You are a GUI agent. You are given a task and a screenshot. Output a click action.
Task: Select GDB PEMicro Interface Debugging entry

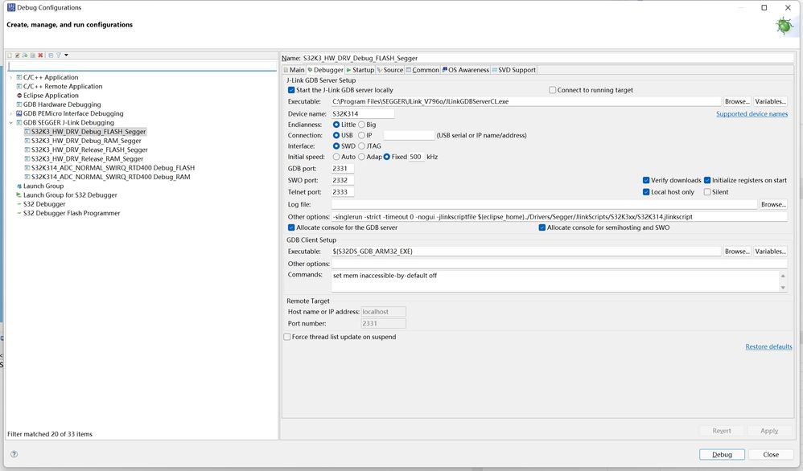point(73,113)
